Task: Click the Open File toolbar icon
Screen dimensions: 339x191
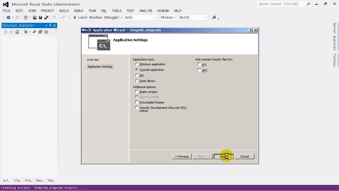Action: [x=34, y=18]
